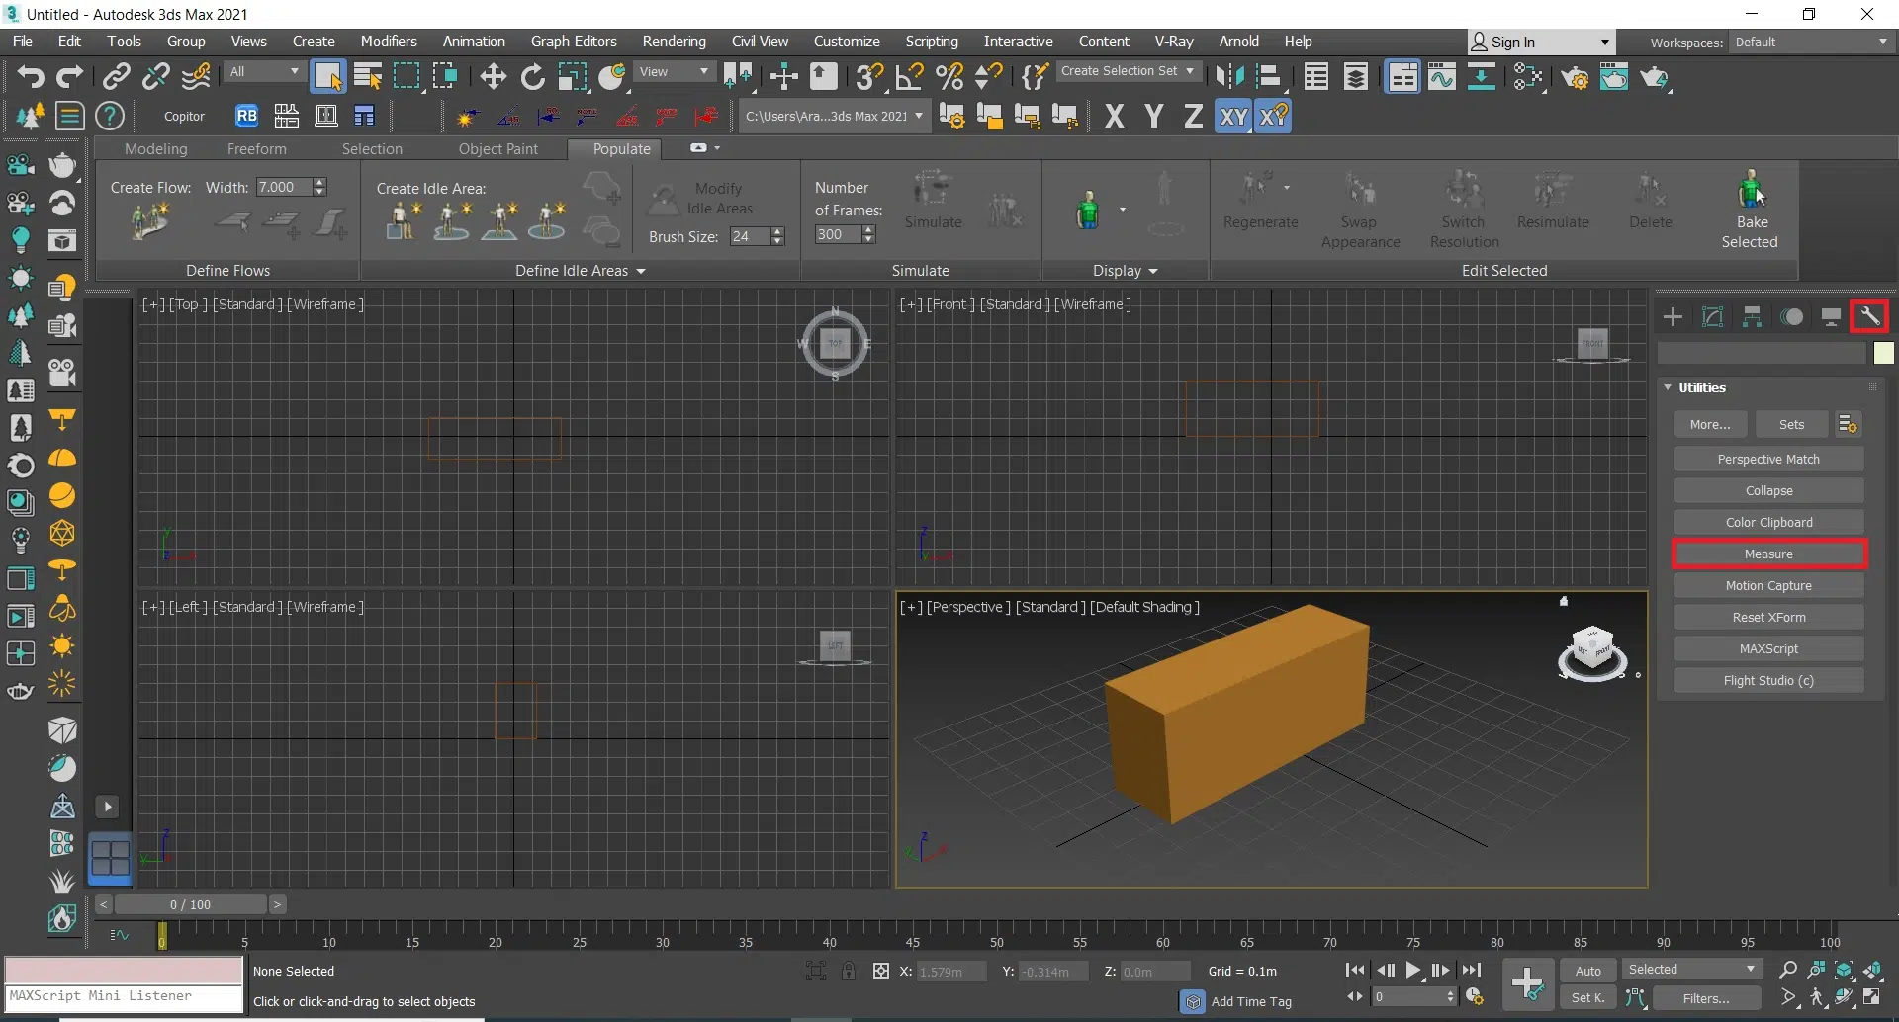
Task: Switch to the Object Paint tab
Action: pos(497,149)
